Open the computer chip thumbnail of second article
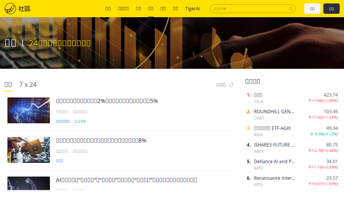Viewport: 344px width, 215px height. coord(29,150)
